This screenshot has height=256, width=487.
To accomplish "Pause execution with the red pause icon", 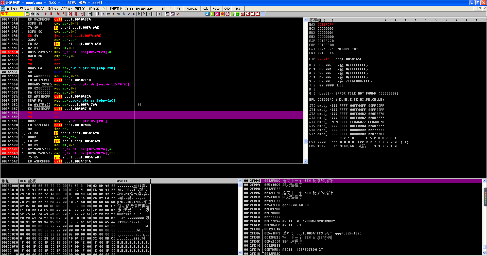I will pos(51,14).
